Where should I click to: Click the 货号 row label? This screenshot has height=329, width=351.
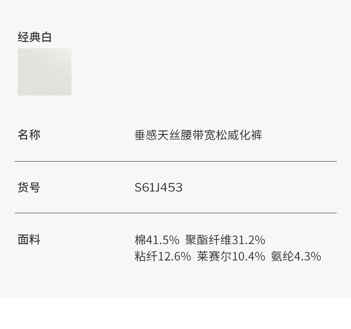(29, 187)
